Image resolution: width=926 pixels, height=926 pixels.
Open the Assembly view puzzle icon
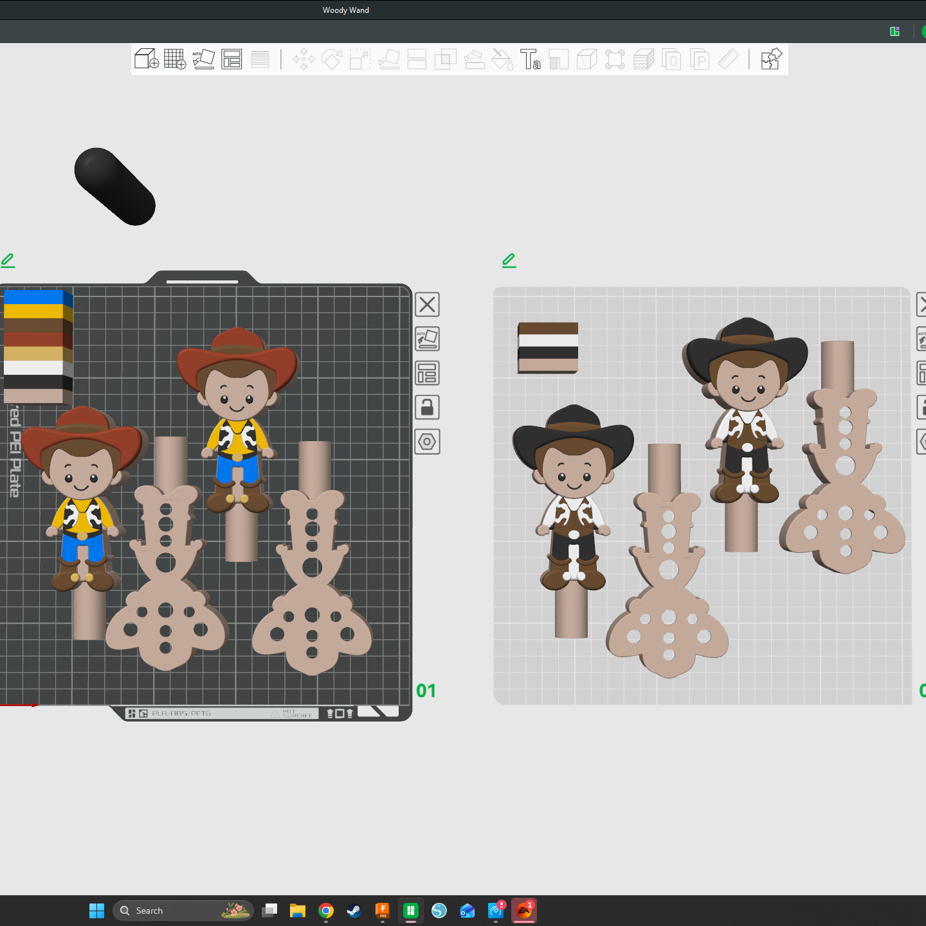[x=770, y=59]
